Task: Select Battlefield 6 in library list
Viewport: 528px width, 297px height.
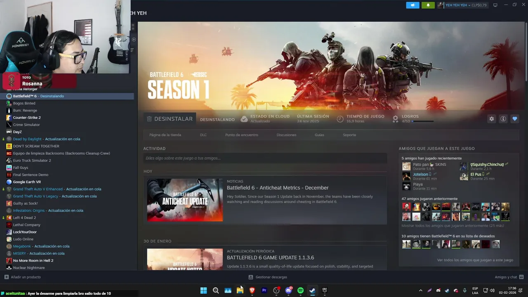Action: (x=67, y=96)
